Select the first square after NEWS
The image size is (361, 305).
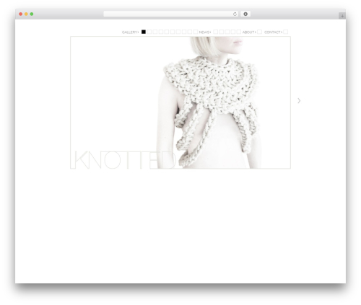(216, 32)
